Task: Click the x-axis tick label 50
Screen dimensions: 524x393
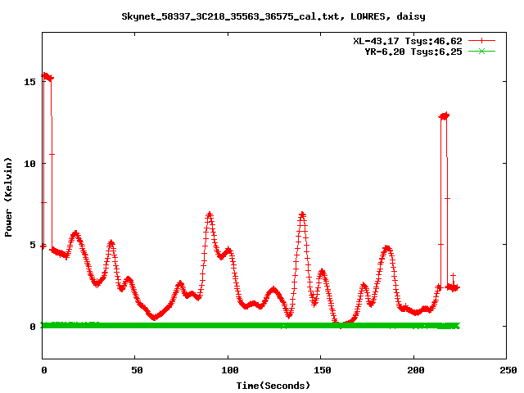Action: click(137, 370)
